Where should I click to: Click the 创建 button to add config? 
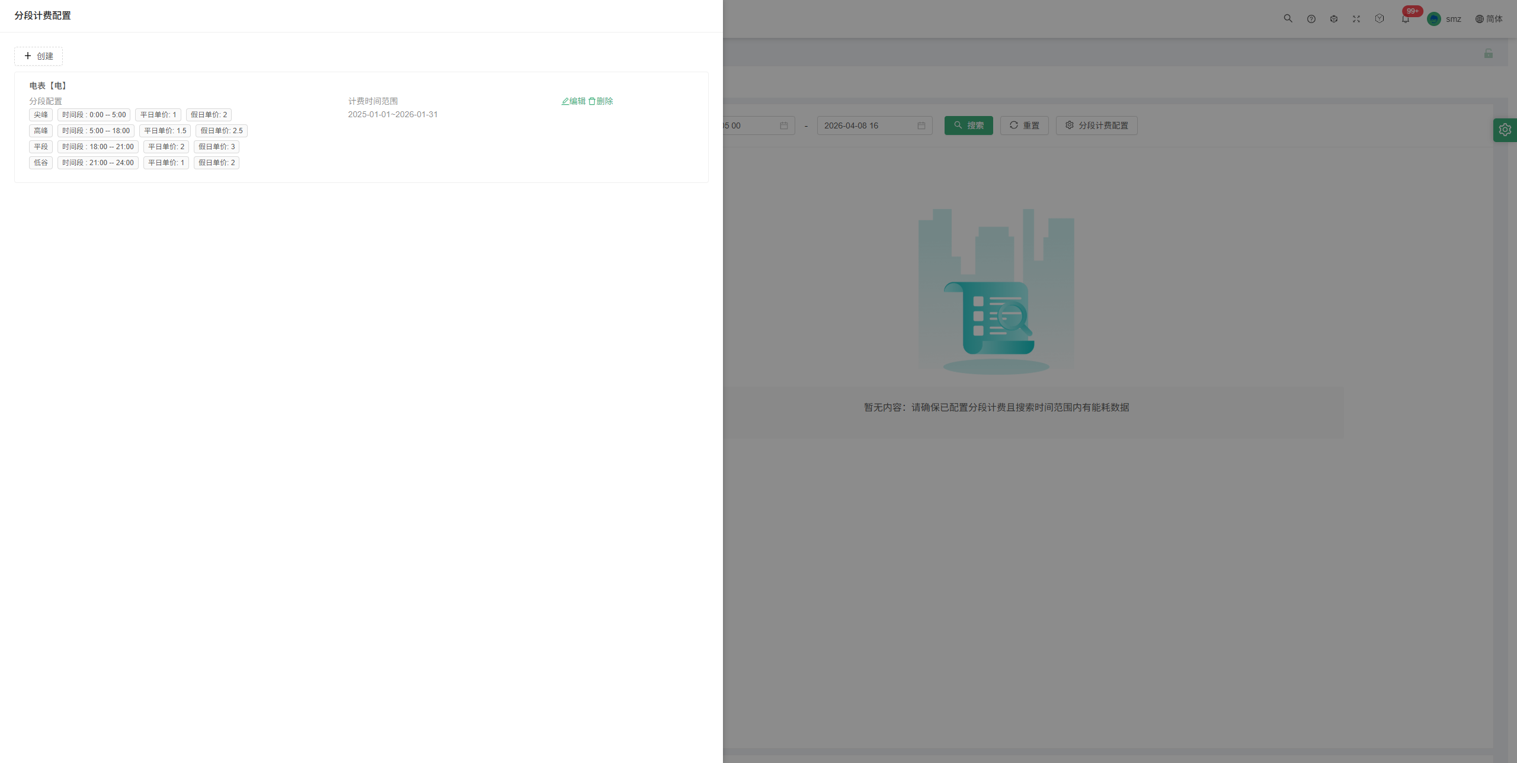click(39, 56)
